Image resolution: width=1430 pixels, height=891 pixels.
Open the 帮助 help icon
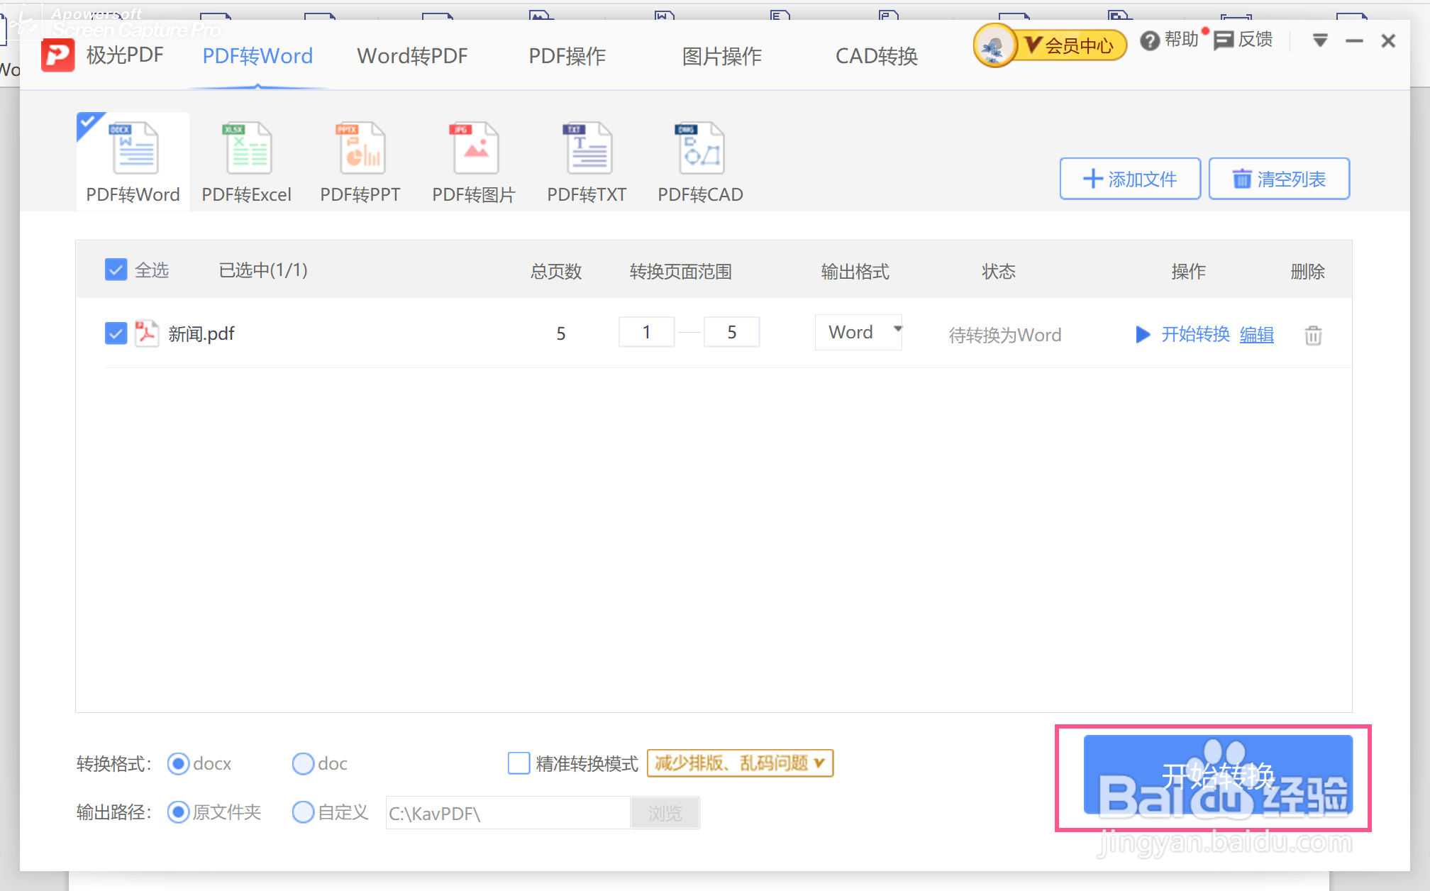tap(1150, 41)
